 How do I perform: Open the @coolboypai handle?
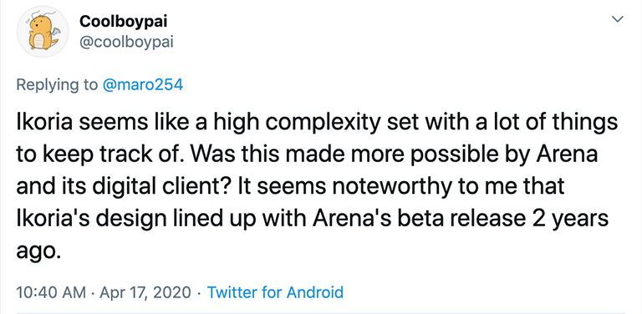click(126, 43)
